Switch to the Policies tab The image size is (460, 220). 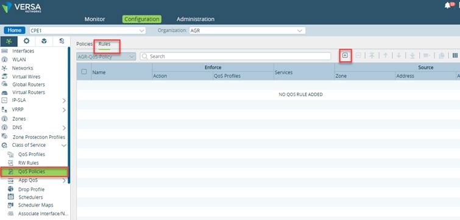click(x=85, y=44)
